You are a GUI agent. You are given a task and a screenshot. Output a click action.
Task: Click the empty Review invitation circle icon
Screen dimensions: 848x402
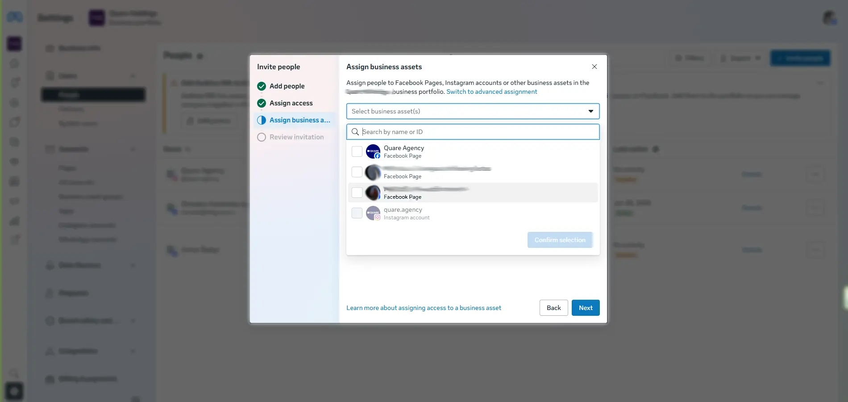pyautogui.click(x=262, y=137)
